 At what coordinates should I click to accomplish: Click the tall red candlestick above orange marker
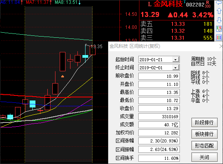[62, 62]
